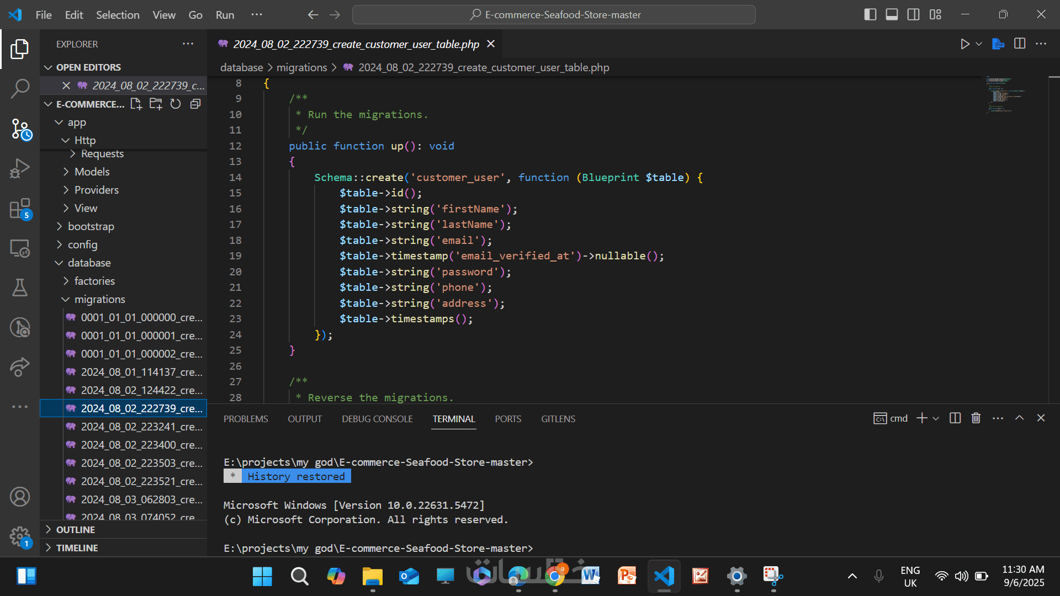Open Extensions view with badge
This screenshot has height=596, width=1060.
20,209
